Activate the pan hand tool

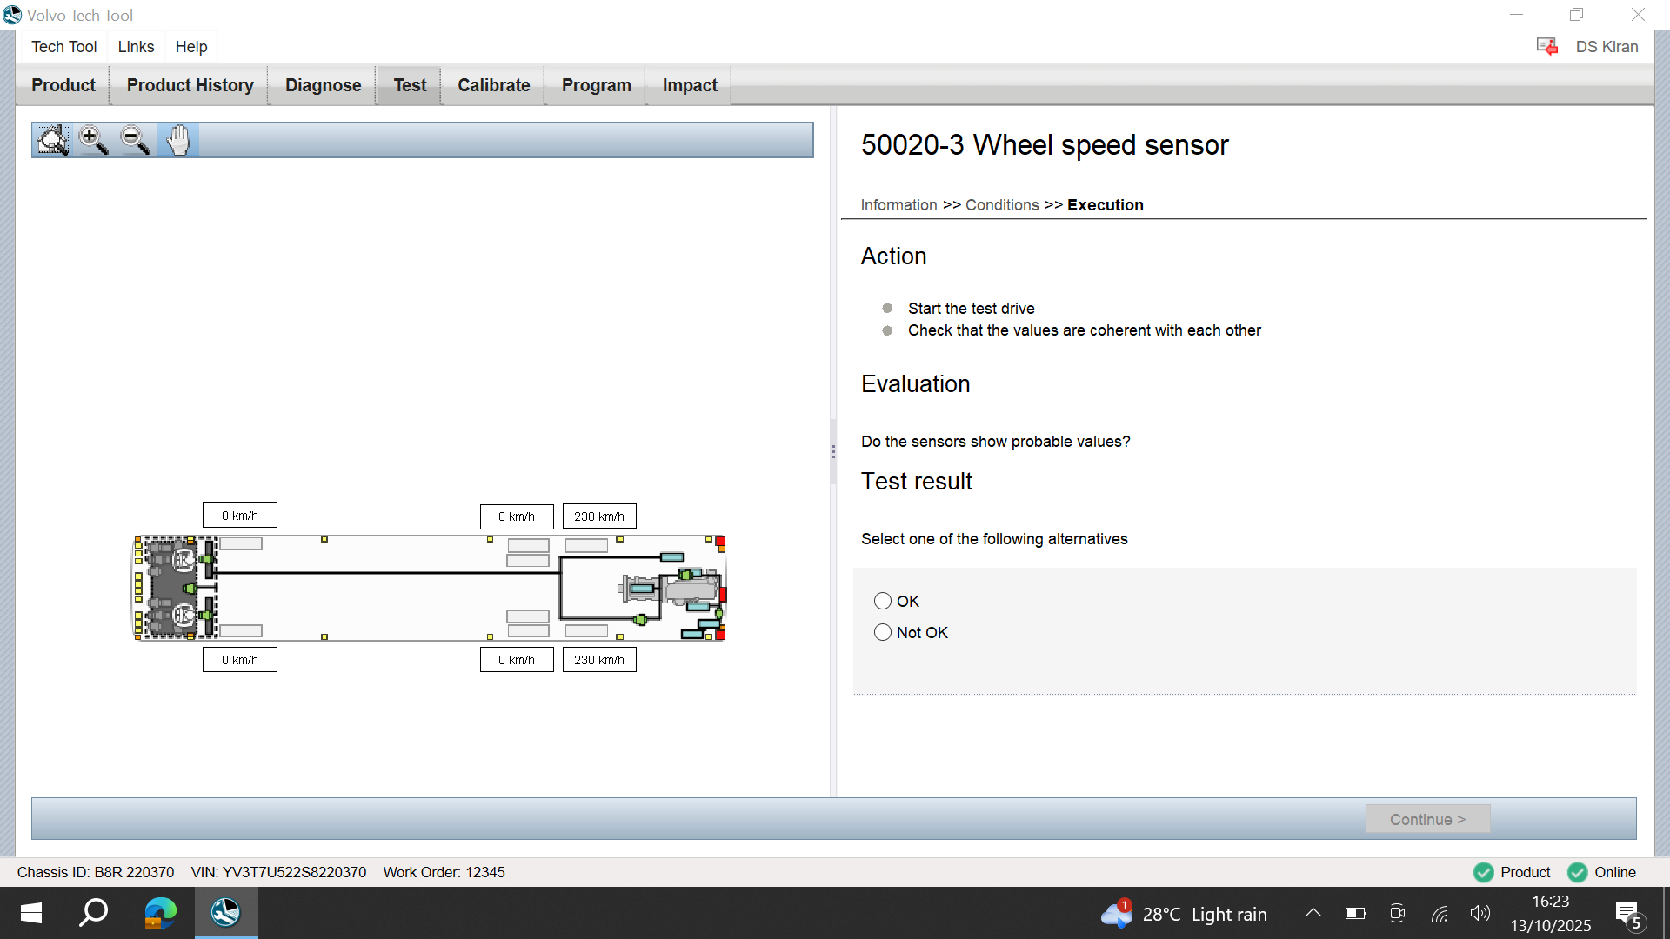coord(177,140)
